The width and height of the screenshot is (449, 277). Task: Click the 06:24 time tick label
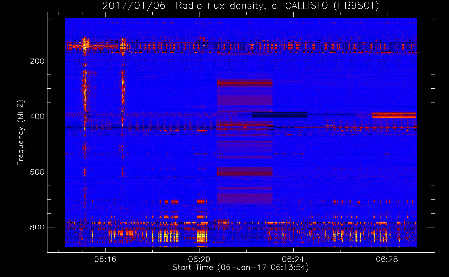click(x=293, y=259)
